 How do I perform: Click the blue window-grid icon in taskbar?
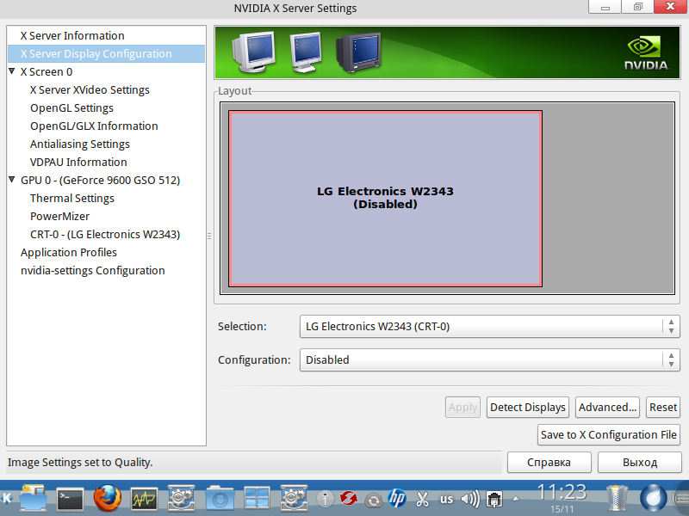(x=257, y=499)
